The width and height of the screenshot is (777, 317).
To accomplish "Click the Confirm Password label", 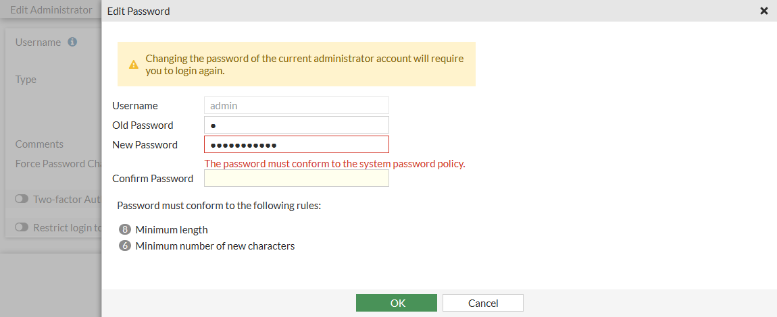I will click(x=153, y=179).
